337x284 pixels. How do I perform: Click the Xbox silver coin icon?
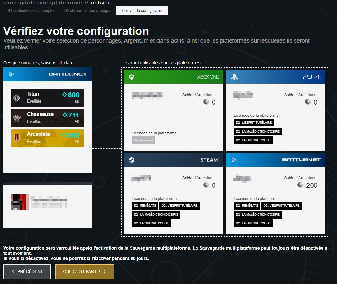pos(206,101)
